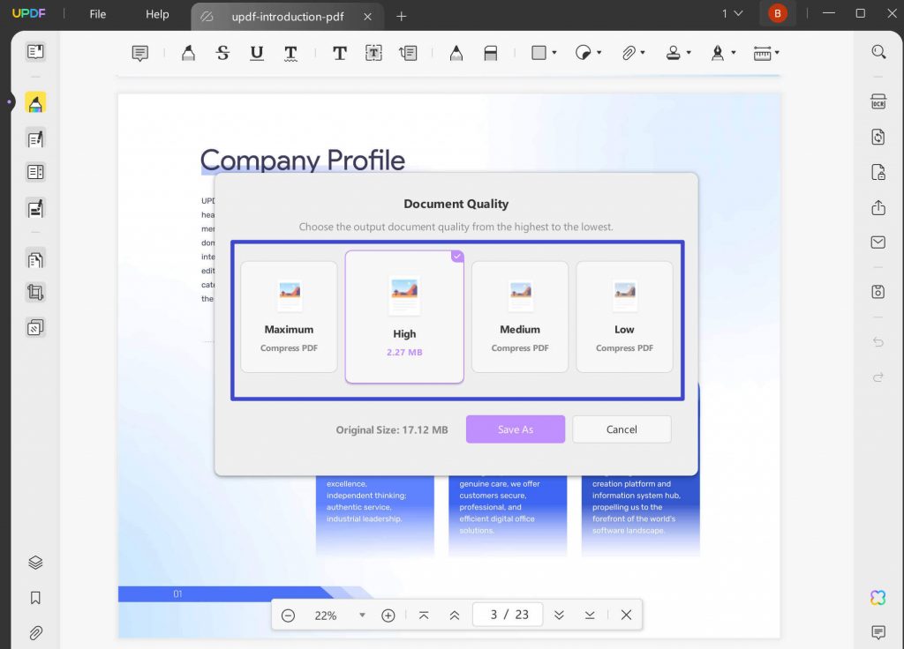The height and width of the screenshot is (649, 904).
Task: Open document search with the magnifier icon
Action: pos(878,51)
